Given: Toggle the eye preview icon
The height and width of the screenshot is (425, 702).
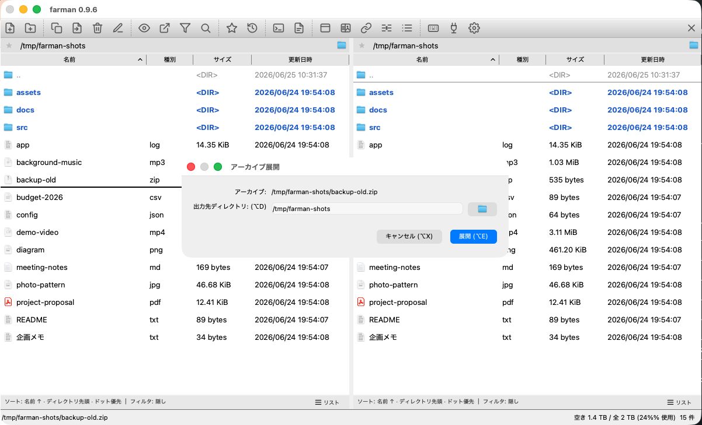Looking at the screenshot, I should coord(144,28).
